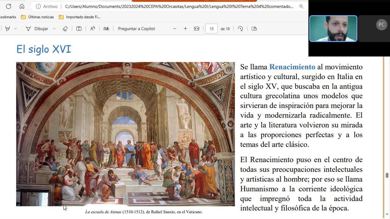390x219 pixels.
Task: Click the scrollbar down arrow
Action: (387, 214)
